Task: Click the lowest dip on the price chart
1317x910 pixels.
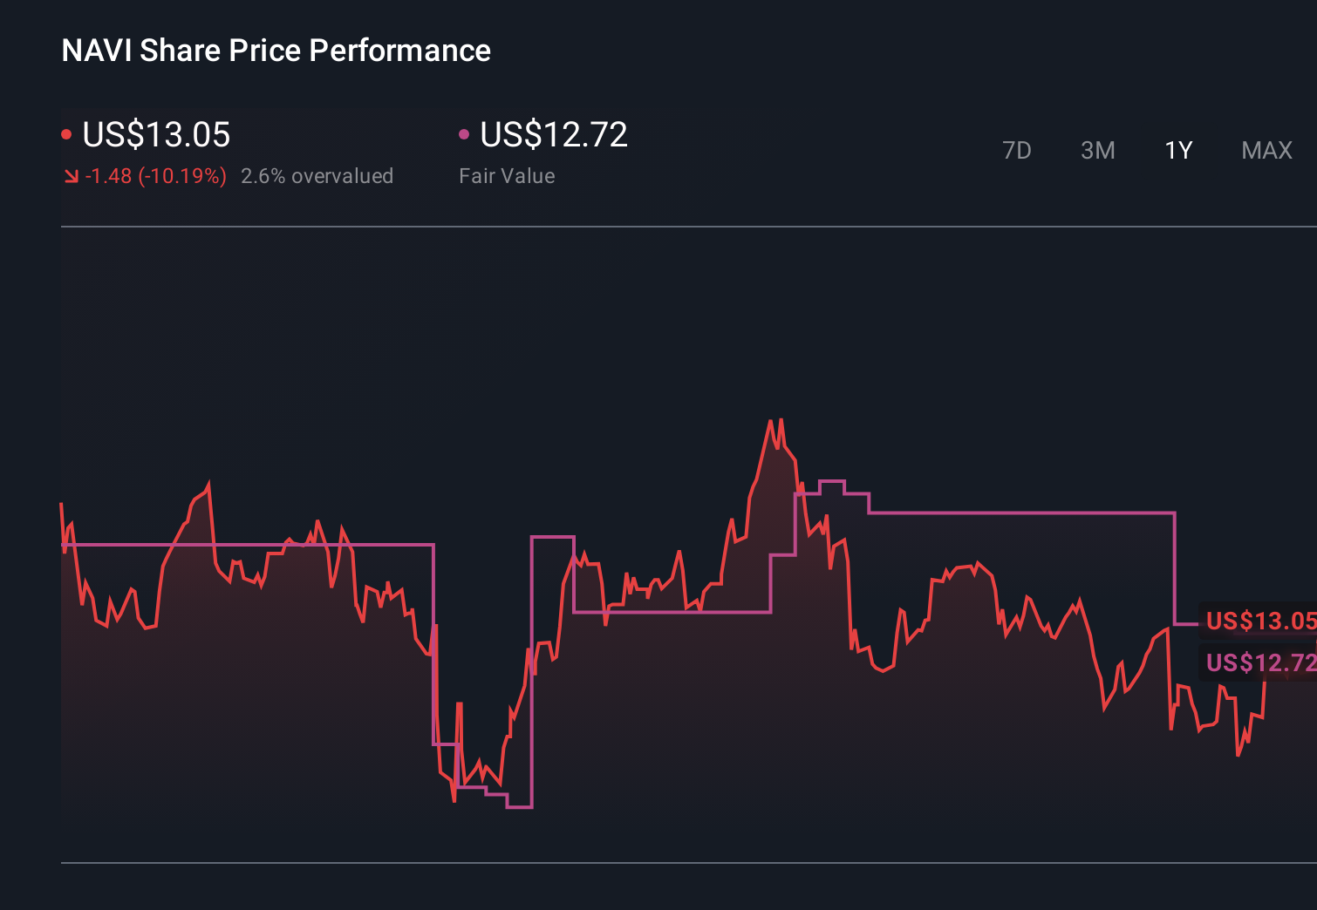Action: pos(454,800)
